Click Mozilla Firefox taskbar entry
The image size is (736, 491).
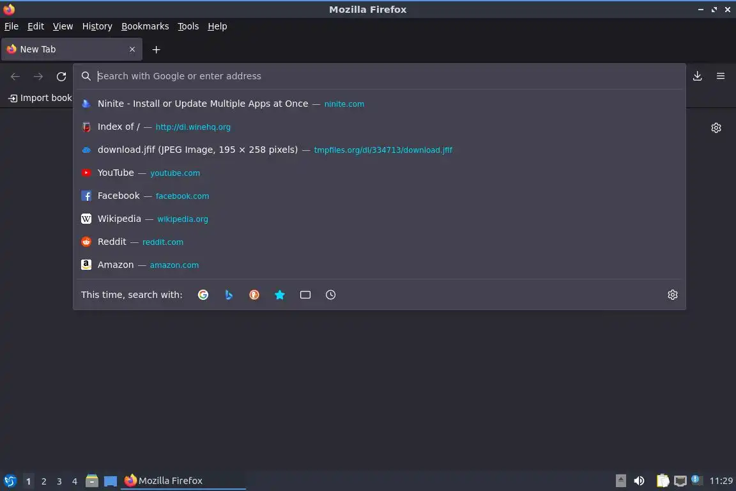coord(183,481)
